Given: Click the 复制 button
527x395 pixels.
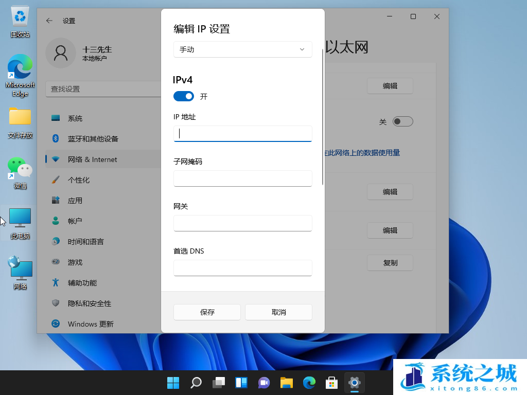Looking at the screenshot, I should (390, 263).
